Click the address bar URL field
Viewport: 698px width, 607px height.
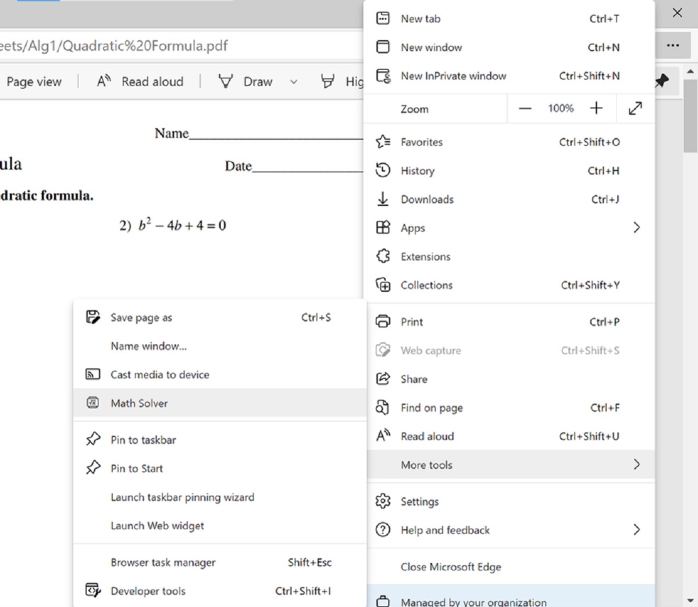coord(174,46)
